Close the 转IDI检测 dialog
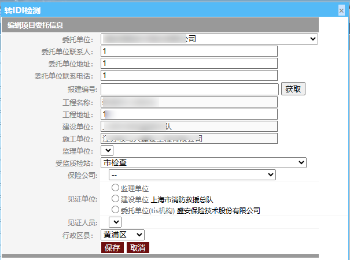This screenshot has width=350, height=260. pos(341,10)
